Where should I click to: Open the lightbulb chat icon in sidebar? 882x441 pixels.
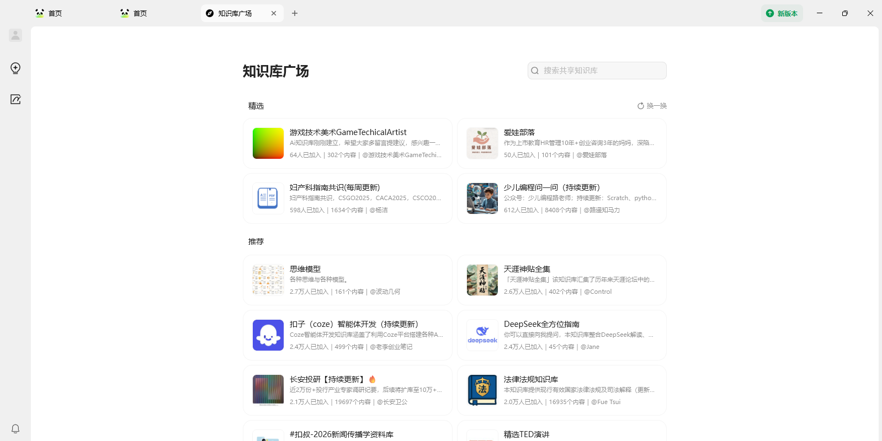[x=15, y=68]
